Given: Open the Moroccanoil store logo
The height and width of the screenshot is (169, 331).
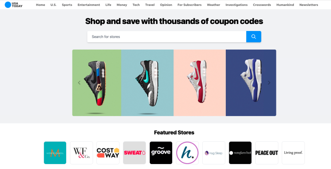Looking at the screenshot, I should tap(55, 153).
